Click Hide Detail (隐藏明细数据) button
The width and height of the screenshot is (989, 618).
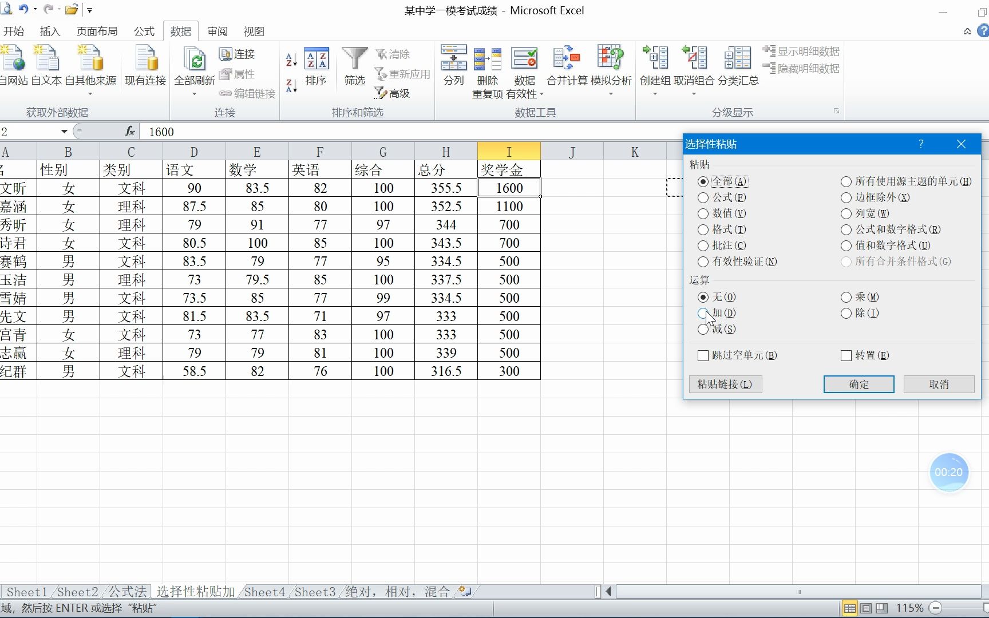click(801, 68)
